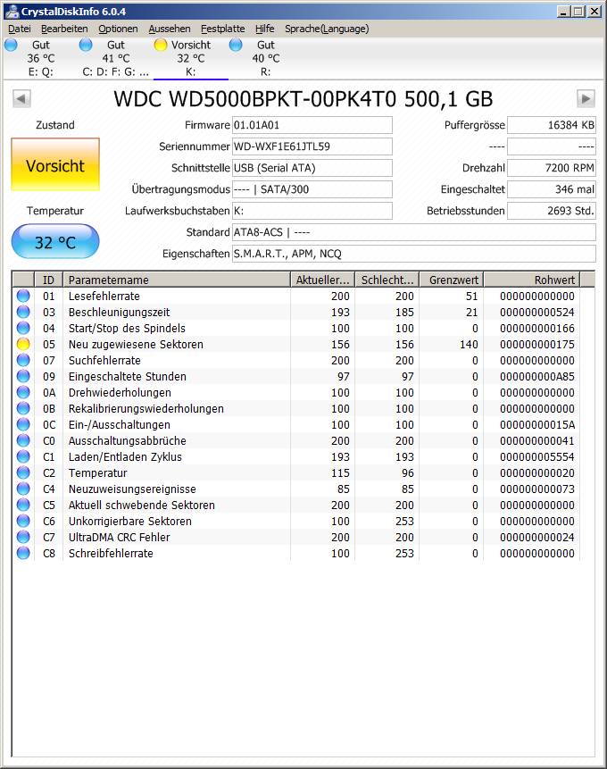Viewport: 607px width, 769px height.
Task: Click status icon for Temperatur attribute row
Action: pos(23,472)
